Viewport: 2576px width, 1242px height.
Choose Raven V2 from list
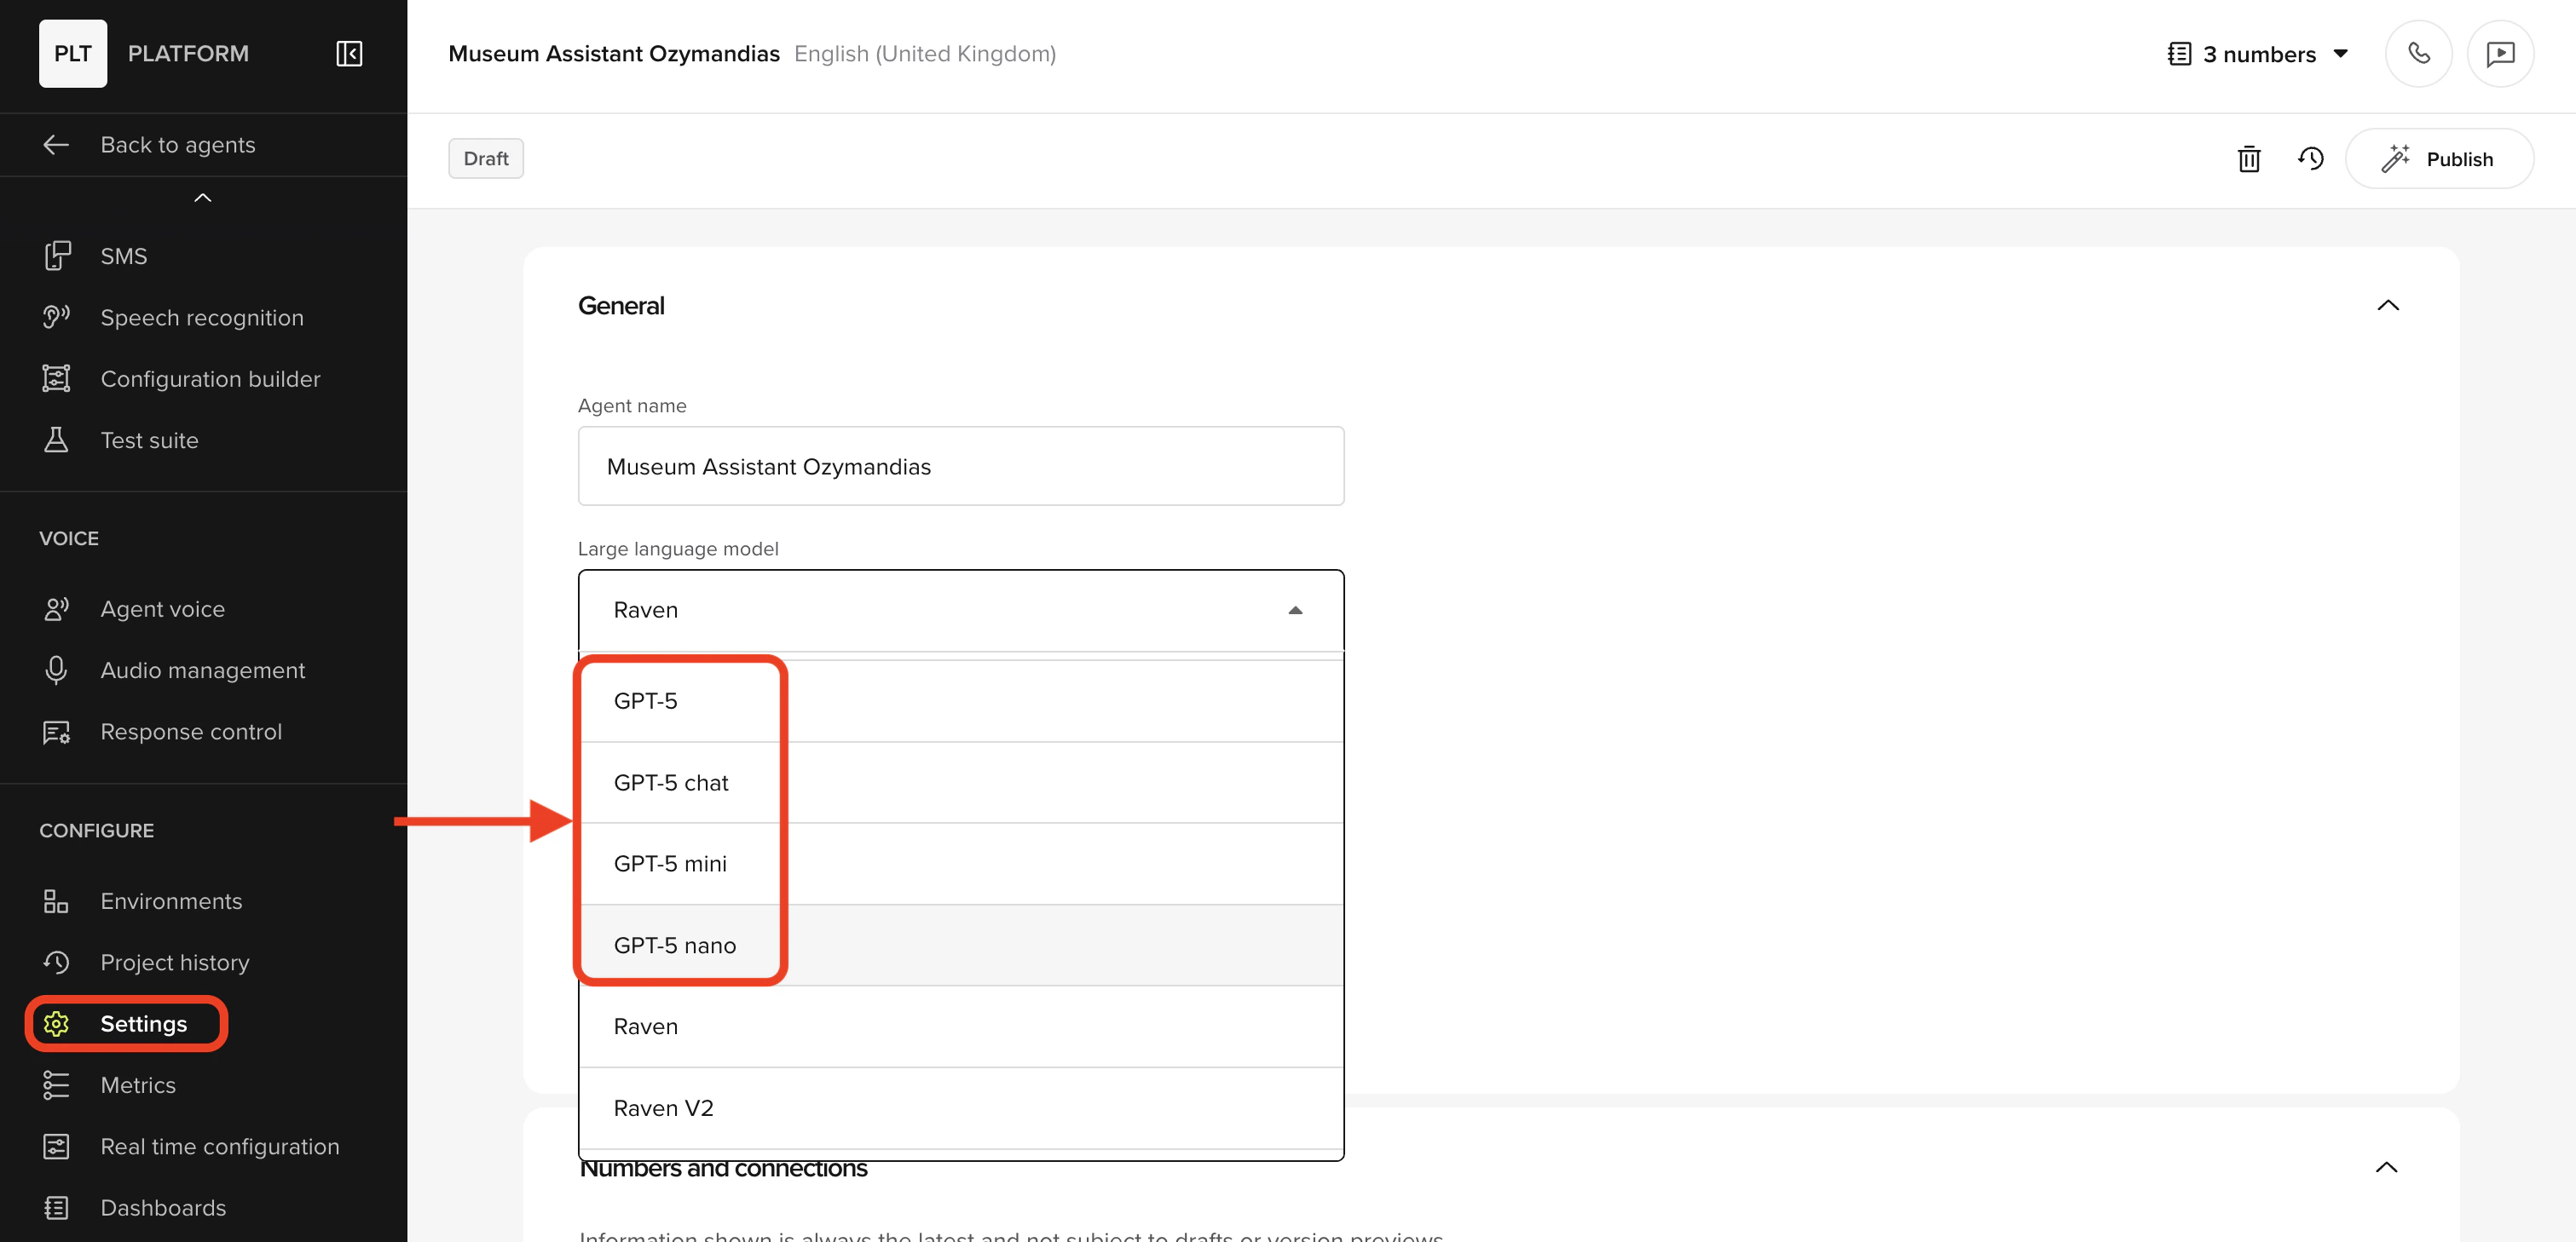point(663,1107)
